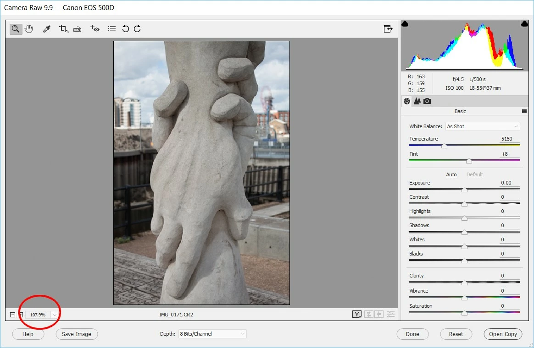534x348 pixels.
Task: Switch to the Camera Calibration tab
Action: tap(427, 101)
